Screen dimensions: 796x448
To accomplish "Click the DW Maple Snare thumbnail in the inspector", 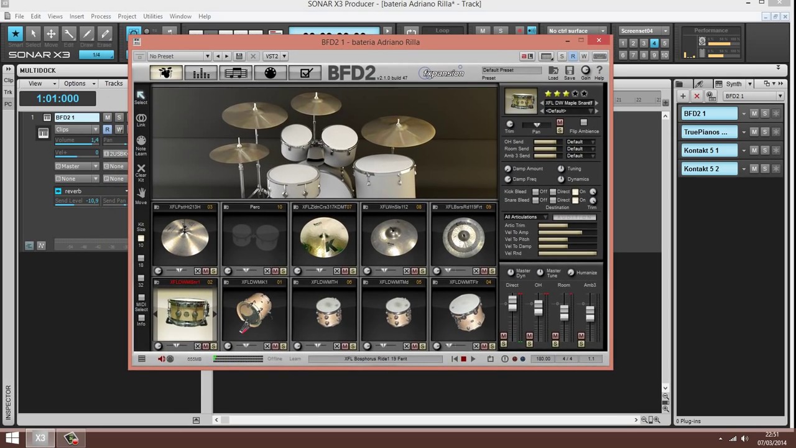I will click(x=521, y=101).
